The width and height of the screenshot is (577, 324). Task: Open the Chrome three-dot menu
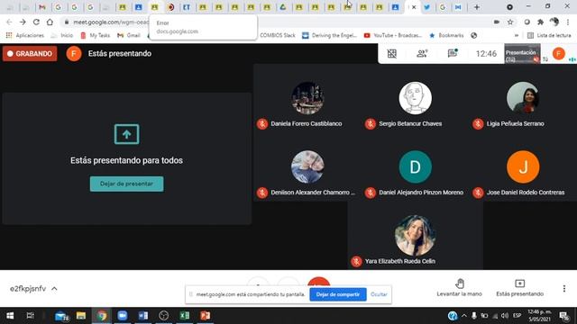[x=568, y=22]
